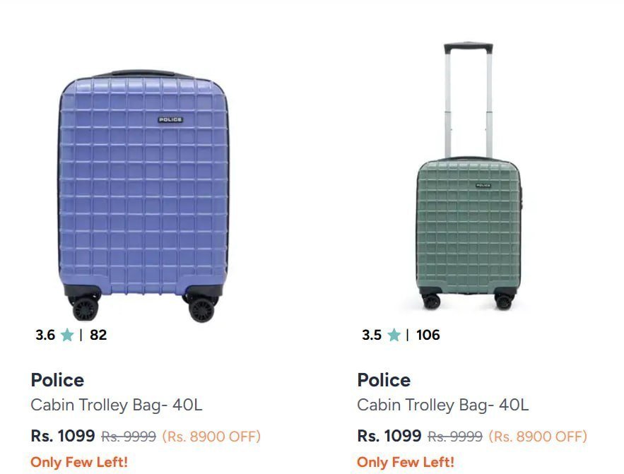Open the Police brand name under green bag

coord(384,380)
